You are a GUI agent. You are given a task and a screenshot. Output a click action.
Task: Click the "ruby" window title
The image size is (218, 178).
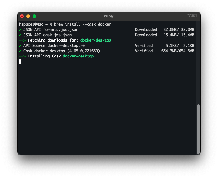[109, 16]
